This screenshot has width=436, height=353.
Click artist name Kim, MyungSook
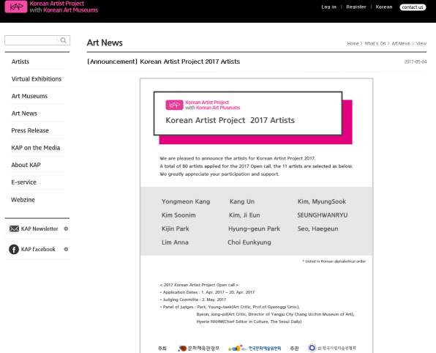coord(322,201)
